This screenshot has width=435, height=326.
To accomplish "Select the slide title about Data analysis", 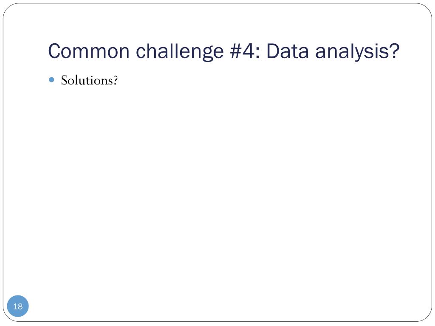I will point(223,51).
